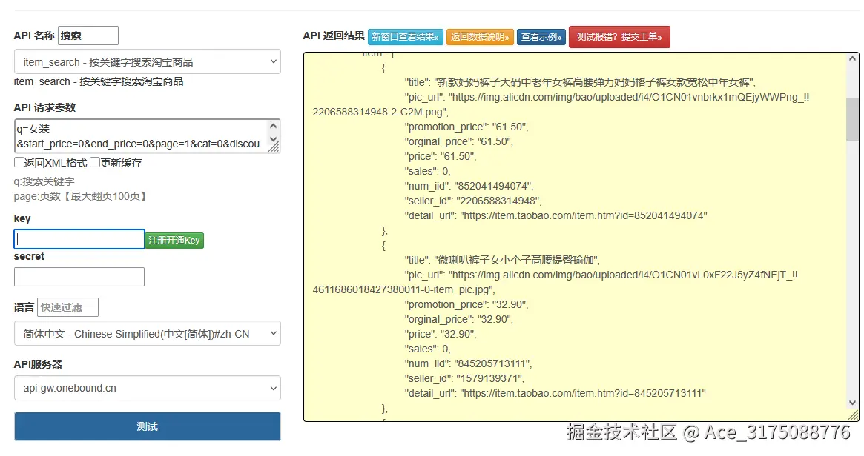Click the title text 新款妈妈裤子大码
The image size is (864, 456).
580,82
